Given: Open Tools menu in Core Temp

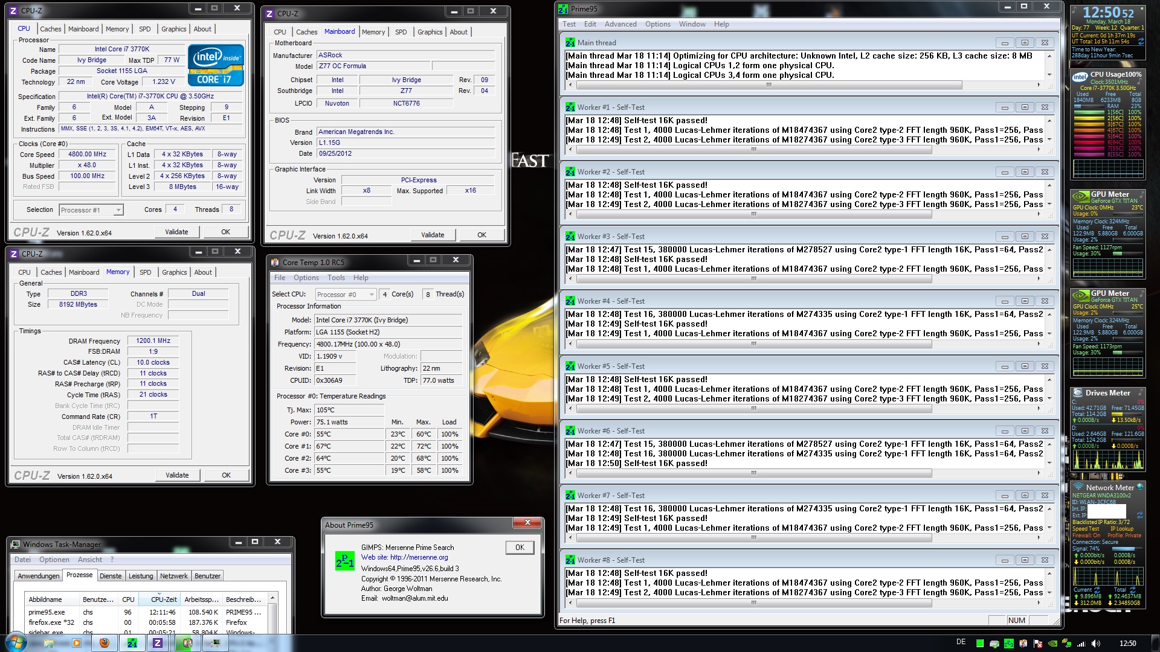Looking at the screenshot, I should click(x=337, y=278).
